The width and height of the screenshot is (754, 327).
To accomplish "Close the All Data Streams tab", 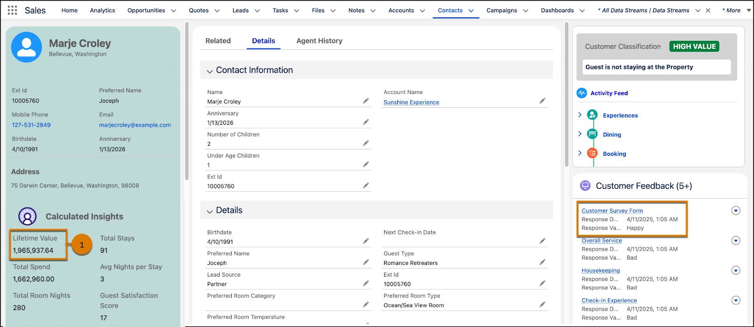I will pos(708,10).
